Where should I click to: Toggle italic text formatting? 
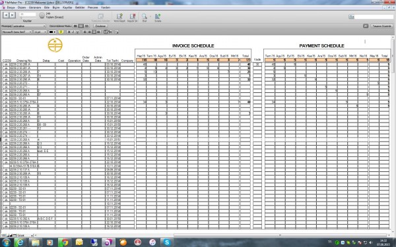73,32
